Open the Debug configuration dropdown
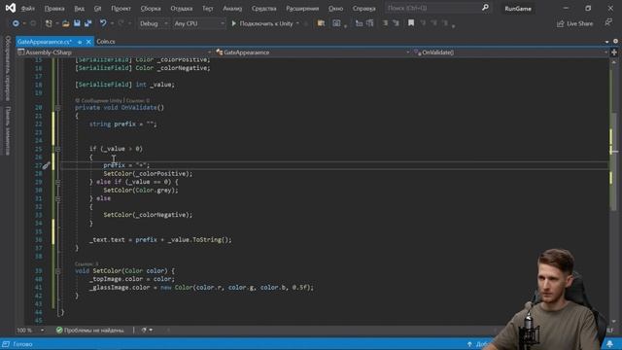The image size is (622, 350). click(x=154, y=23)
